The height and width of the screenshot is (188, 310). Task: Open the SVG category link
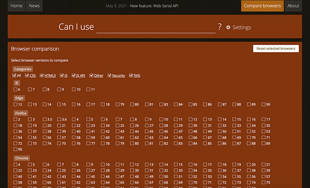click(137, 76)
